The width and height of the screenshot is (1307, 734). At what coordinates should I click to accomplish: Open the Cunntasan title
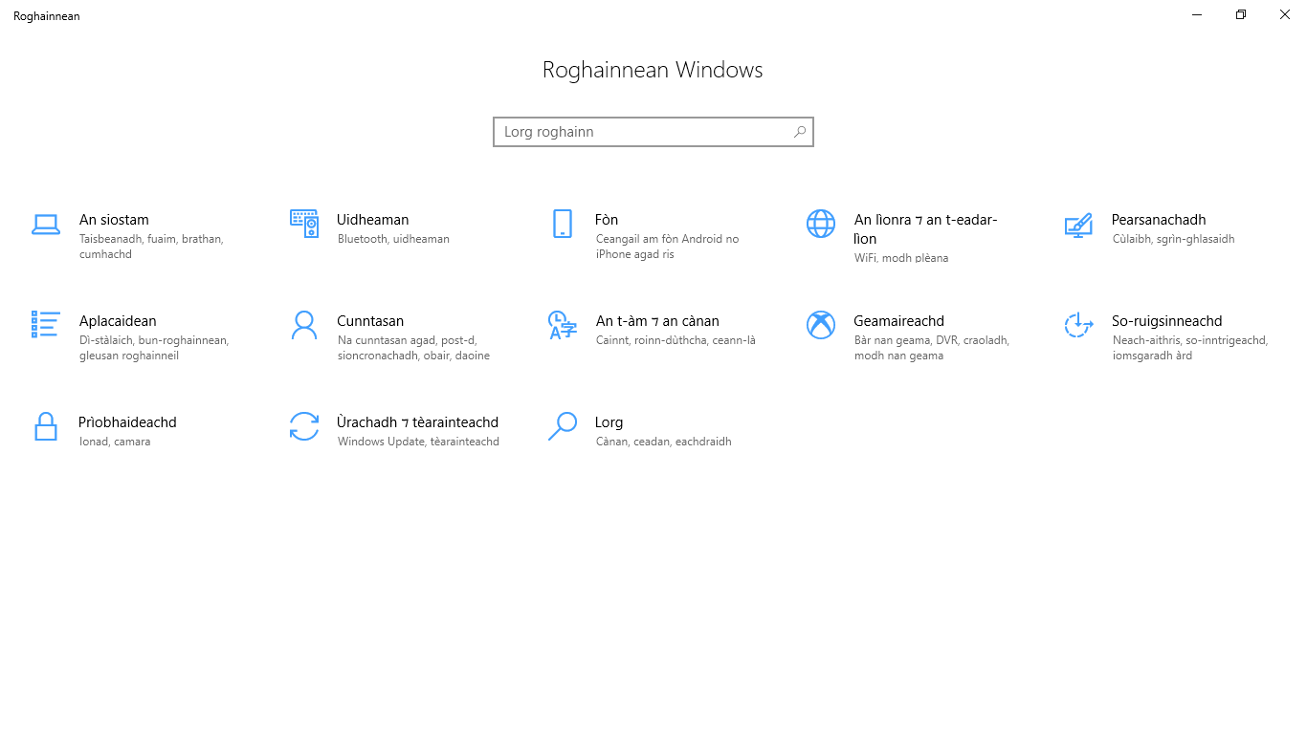tap(370, 321)
